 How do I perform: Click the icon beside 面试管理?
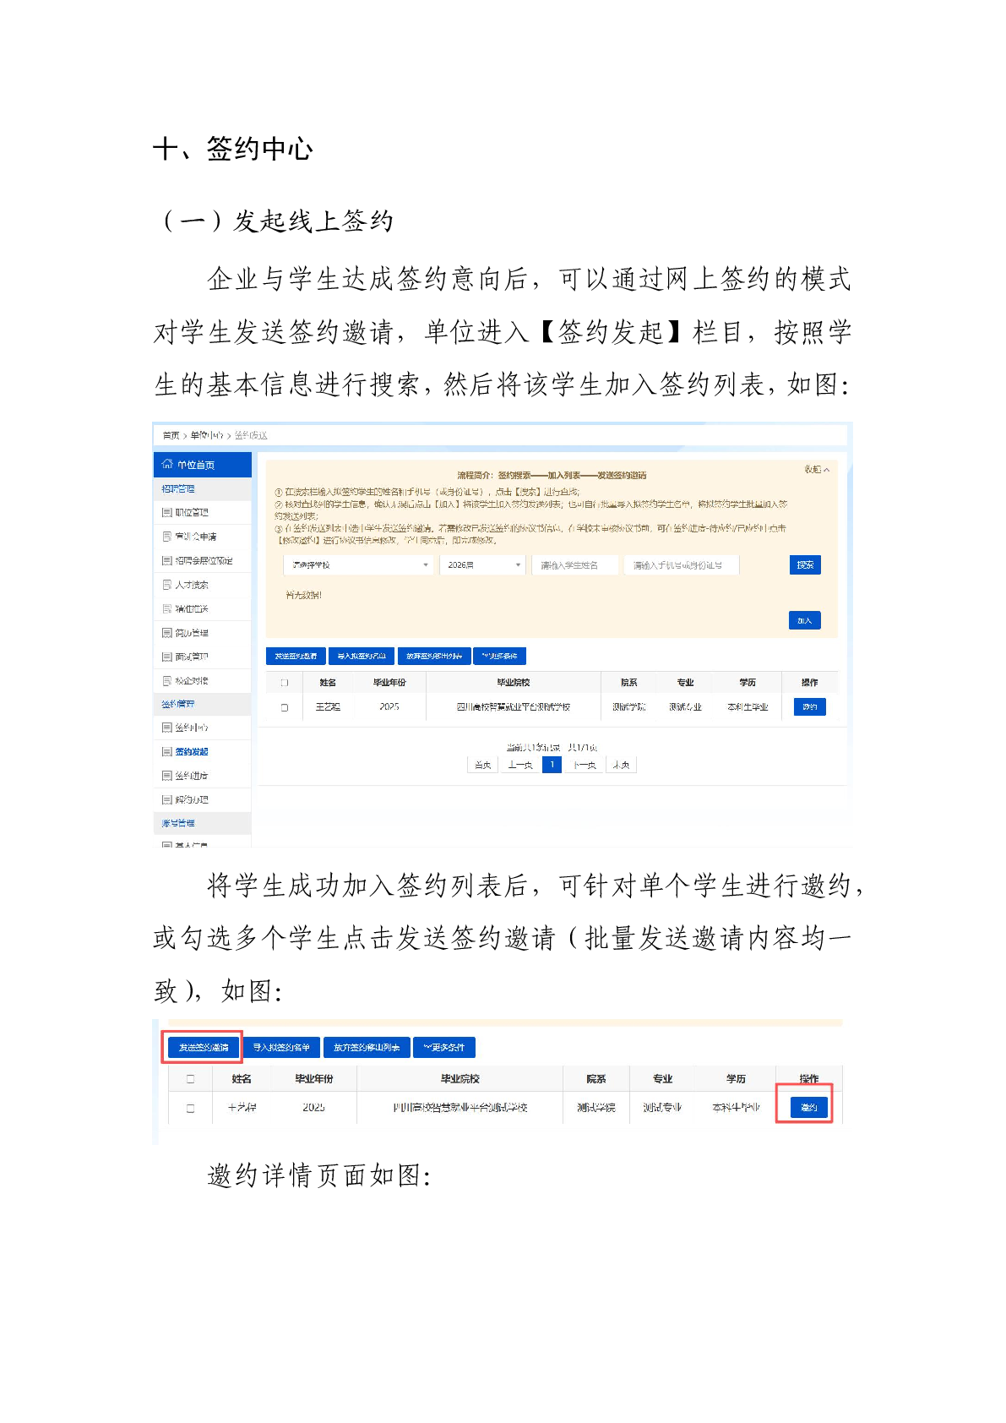[x=166, y=656]
